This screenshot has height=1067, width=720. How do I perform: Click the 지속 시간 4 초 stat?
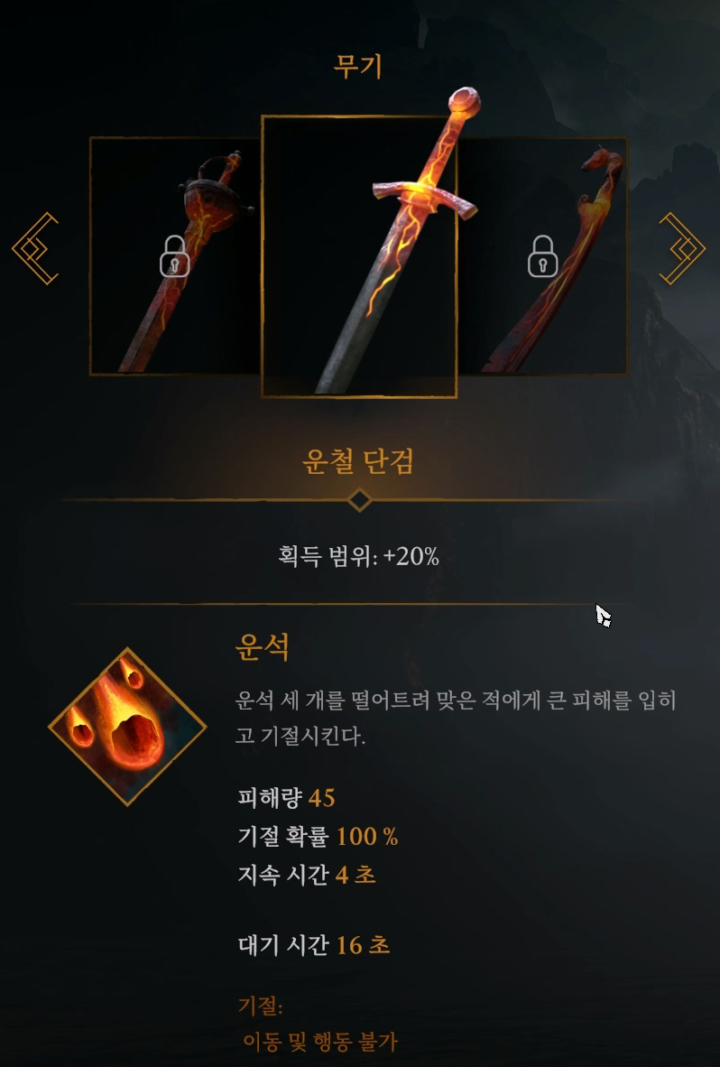[307, 875]
